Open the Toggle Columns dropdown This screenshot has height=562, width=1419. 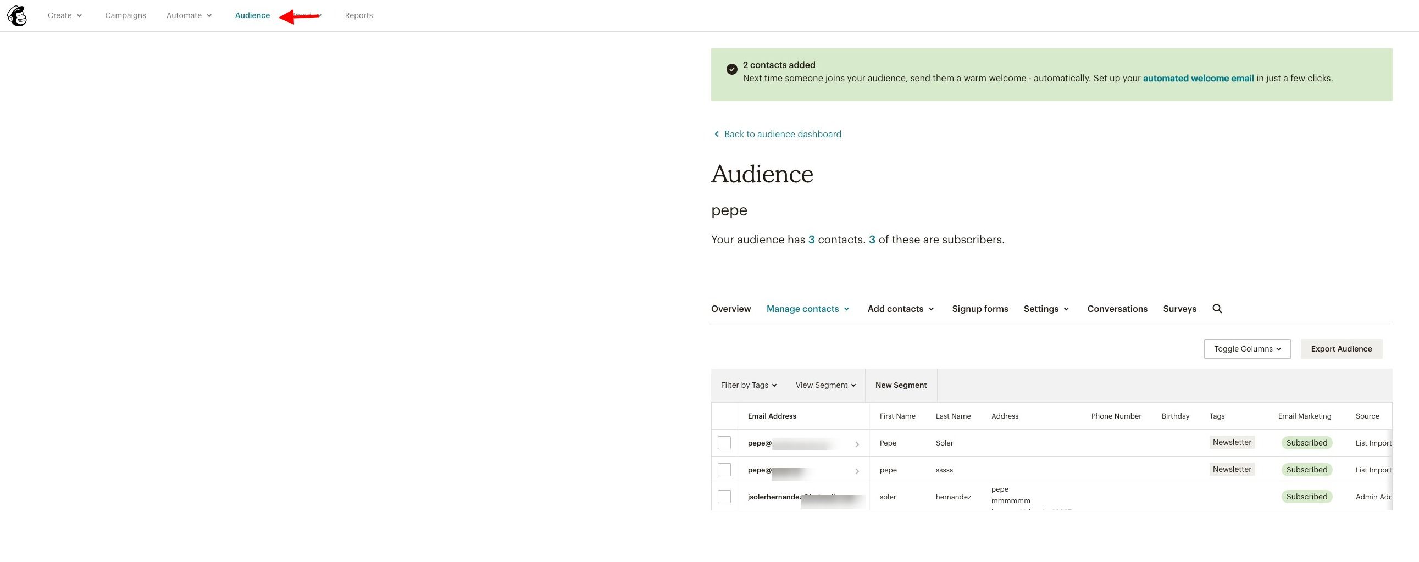(x=1247, y=349)
